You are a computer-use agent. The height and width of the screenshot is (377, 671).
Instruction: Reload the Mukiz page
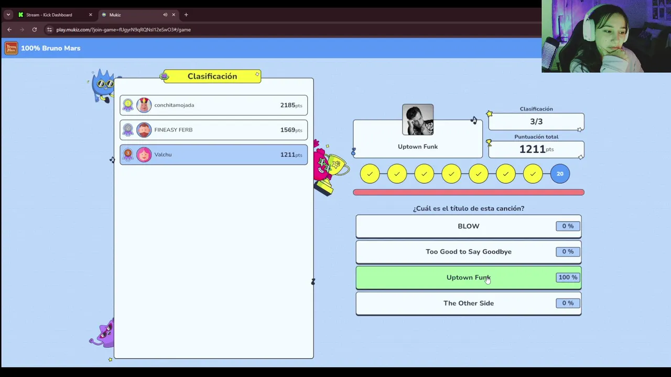[35, 30]
